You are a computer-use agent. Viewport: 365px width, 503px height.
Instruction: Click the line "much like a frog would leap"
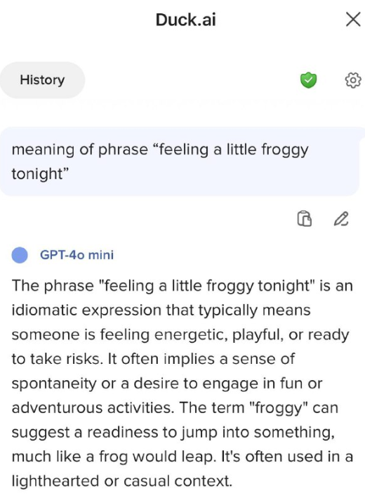(x=182, y=457)
